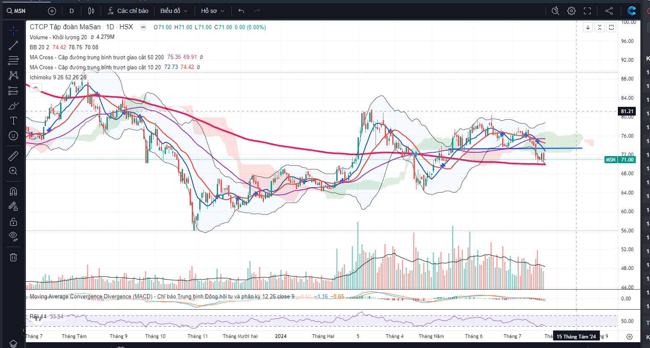Toggle stay in drawing mode pencil-lock
The height and width of the screenshot is (348, 650).
pyautogui.click(x=13, y=207)
